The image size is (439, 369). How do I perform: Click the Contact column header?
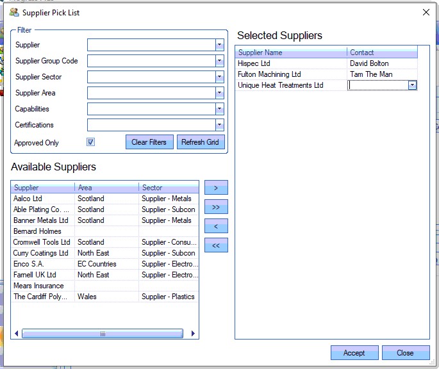(x=382, y=53)
